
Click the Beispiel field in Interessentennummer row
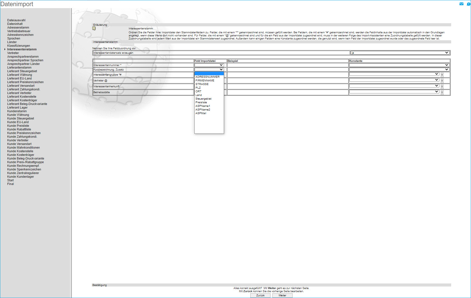[288, 65]
